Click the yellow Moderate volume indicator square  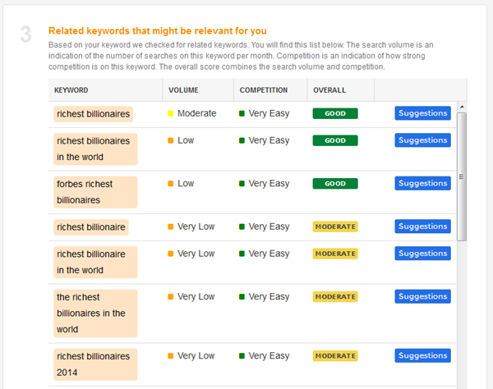coord(170,114)
